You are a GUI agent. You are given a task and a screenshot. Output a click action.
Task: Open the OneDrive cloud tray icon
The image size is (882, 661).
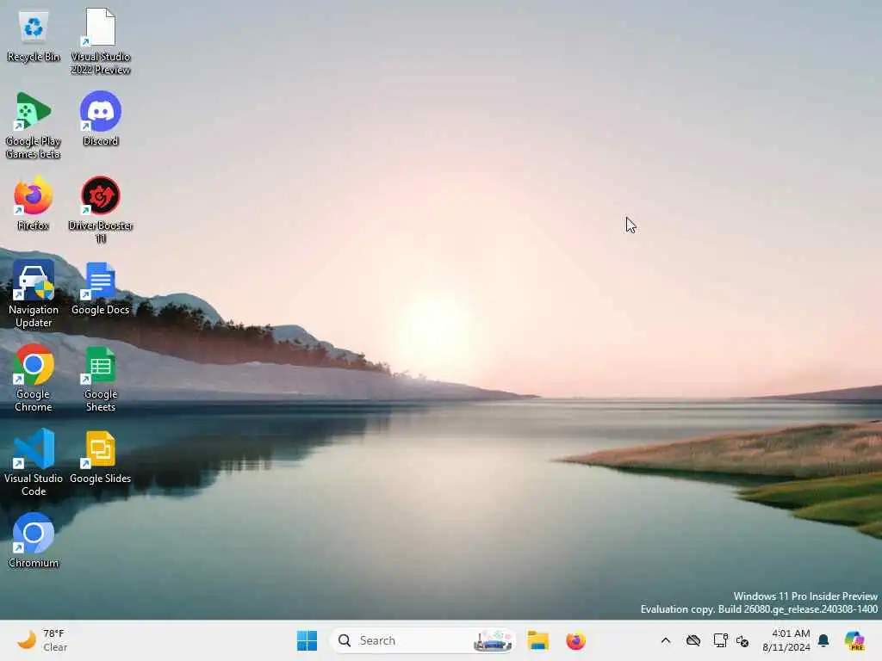coord(693,640)
